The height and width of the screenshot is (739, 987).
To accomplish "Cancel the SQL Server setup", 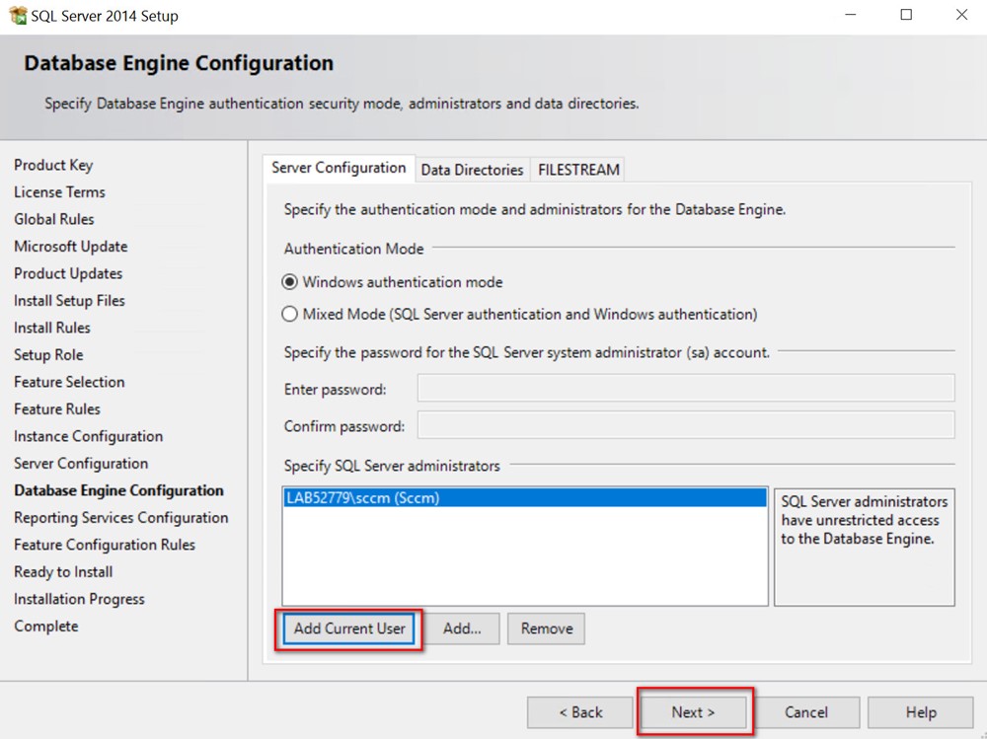I will (806, 712).
